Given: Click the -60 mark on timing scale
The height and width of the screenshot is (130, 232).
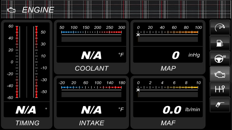Looking at the screenshot, I should [x=10, y=98].
